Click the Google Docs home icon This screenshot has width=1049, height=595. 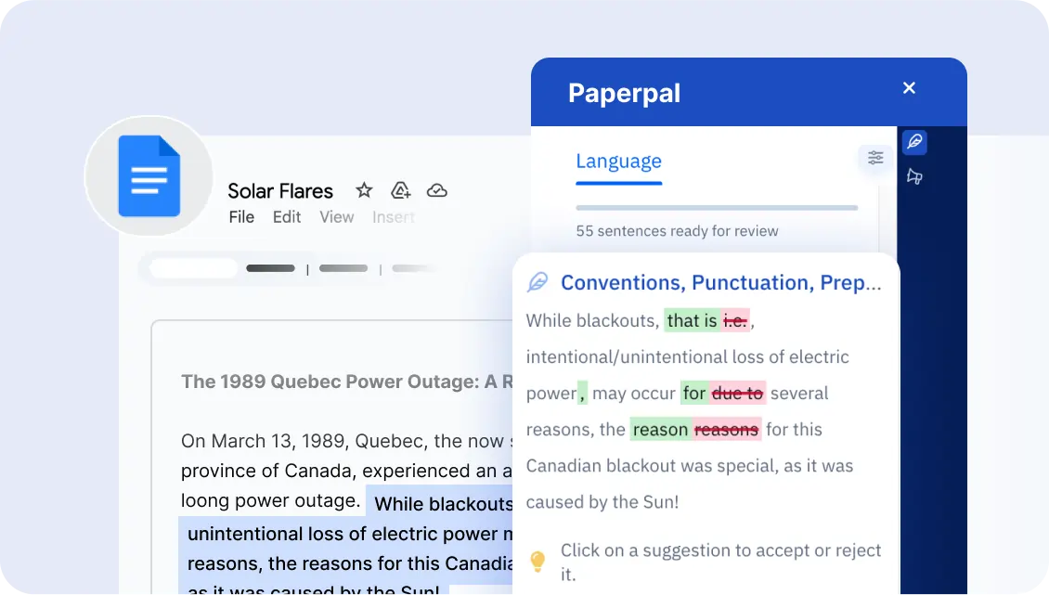[149, 176]
